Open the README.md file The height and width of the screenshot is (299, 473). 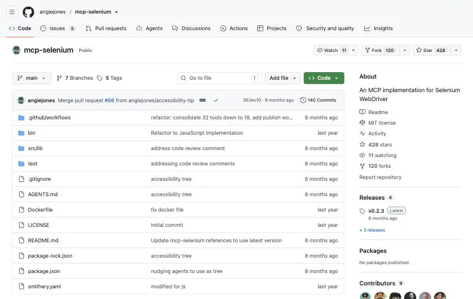(43, 240)
